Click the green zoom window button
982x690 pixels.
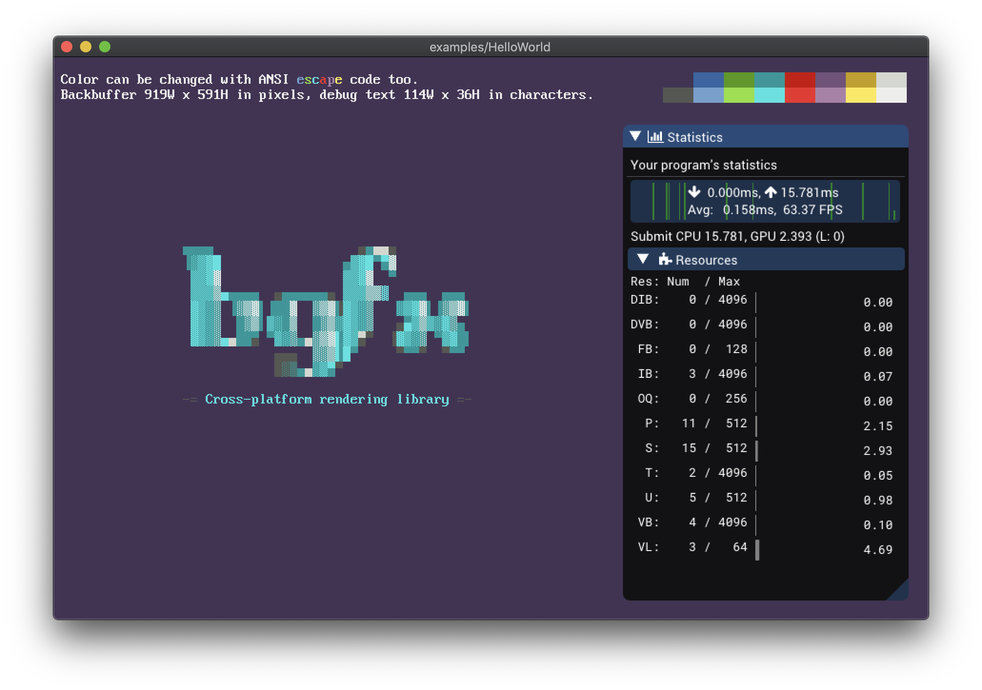tap(105, 47)
